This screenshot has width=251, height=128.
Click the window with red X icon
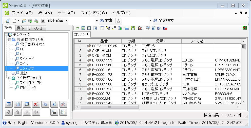165,28
